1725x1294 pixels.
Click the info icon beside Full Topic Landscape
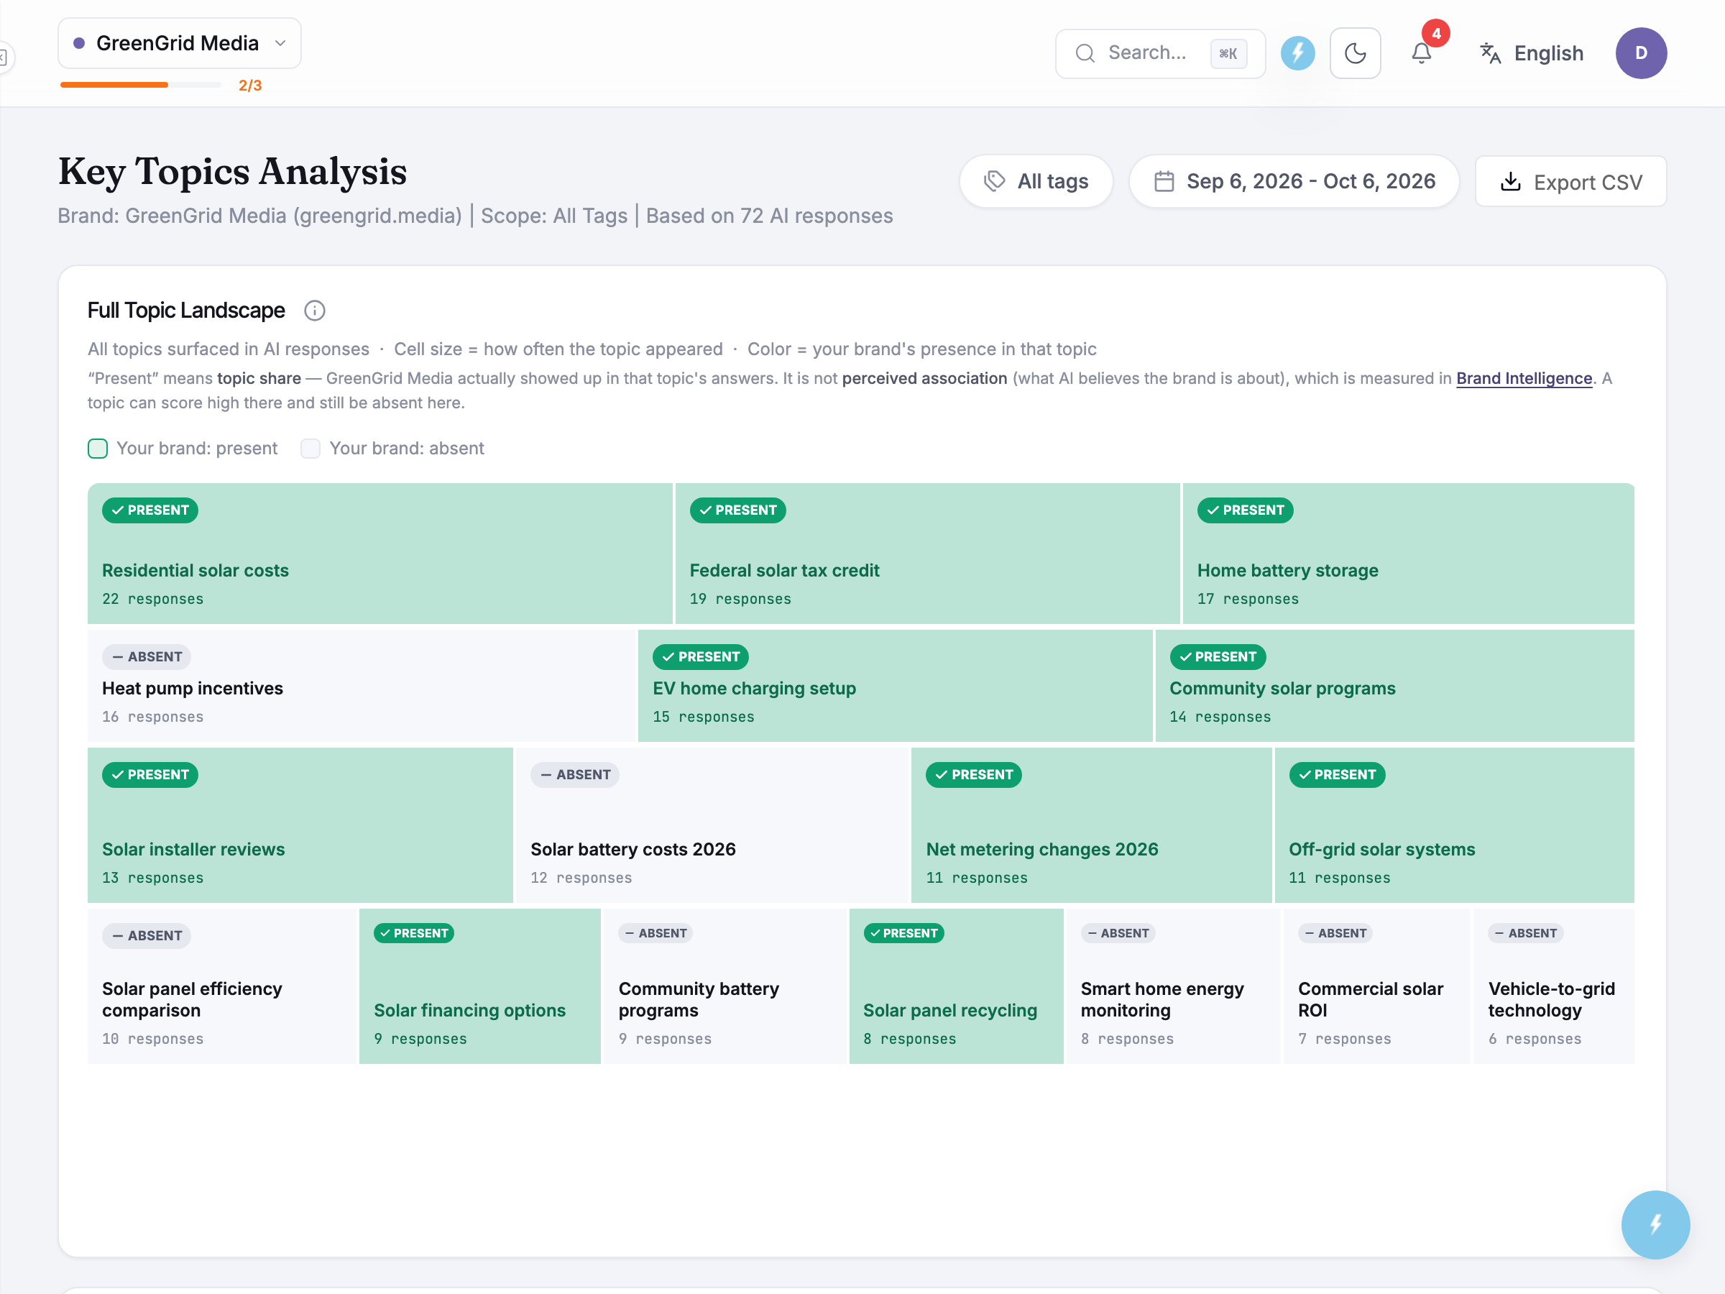(x=314, y=311)
